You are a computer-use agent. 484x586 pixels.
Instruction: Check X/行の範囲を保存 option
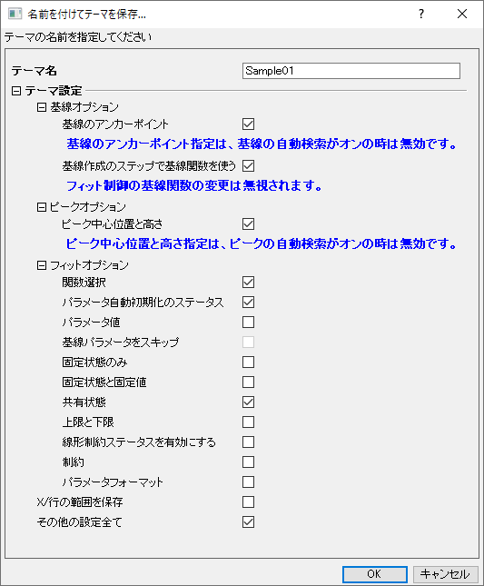point(248,502)
